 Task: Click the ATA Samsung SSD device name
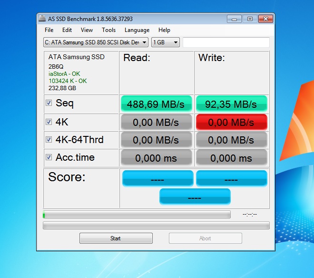coord(76,57)
